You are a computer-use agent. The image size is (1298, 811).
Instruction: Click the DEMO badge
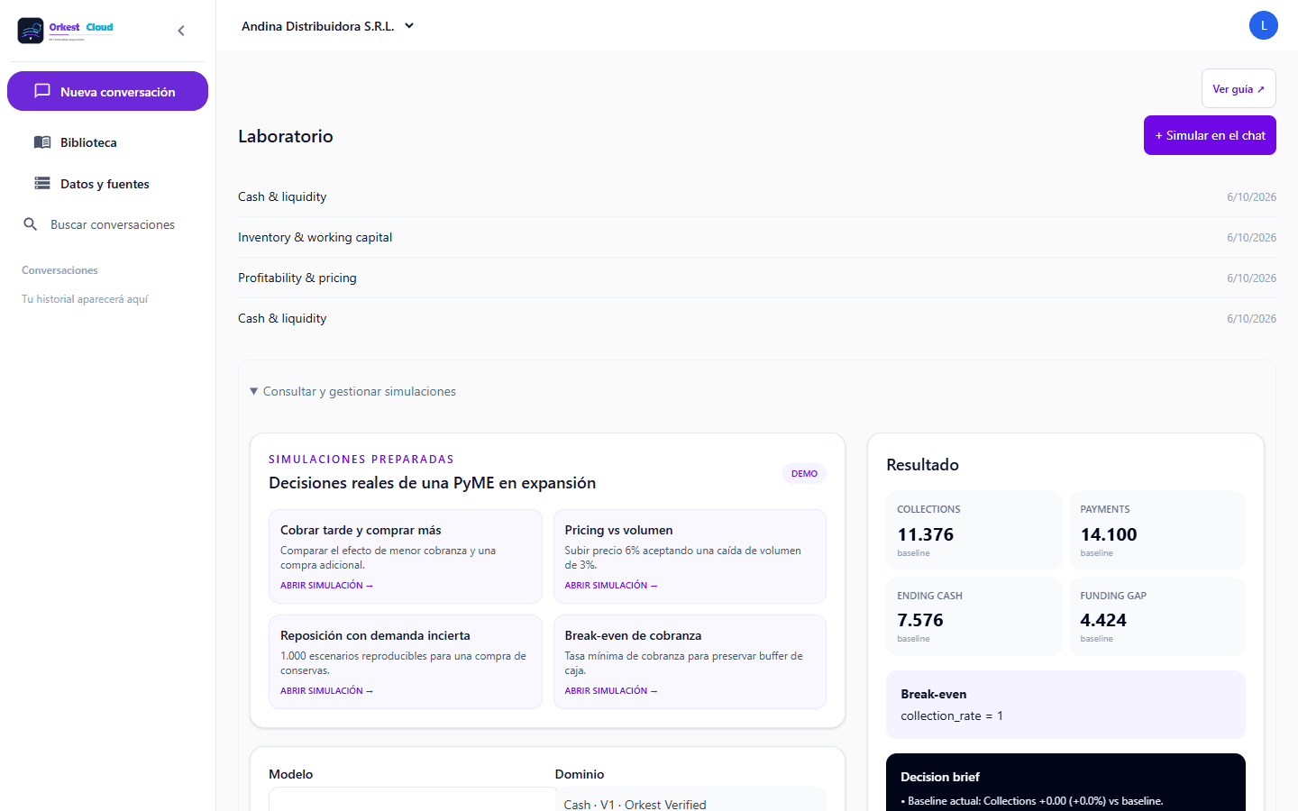click(804, 474)
